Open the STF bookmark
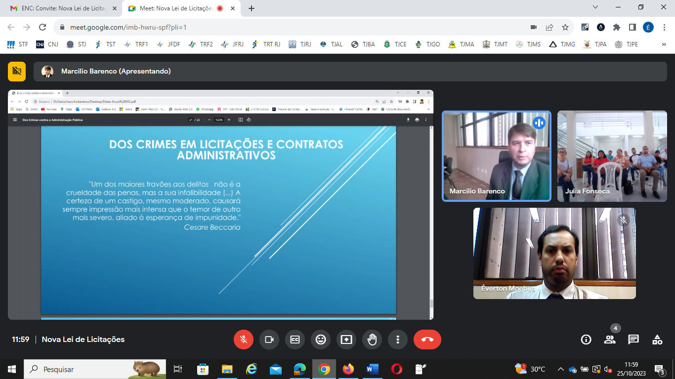 [x=18, y=44]
